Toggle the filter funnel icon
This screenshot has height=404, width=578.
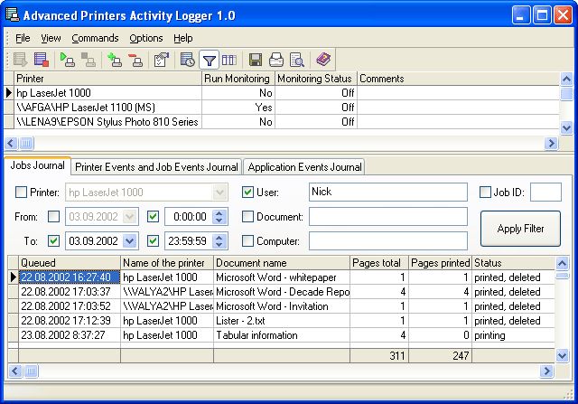(209, 60)
